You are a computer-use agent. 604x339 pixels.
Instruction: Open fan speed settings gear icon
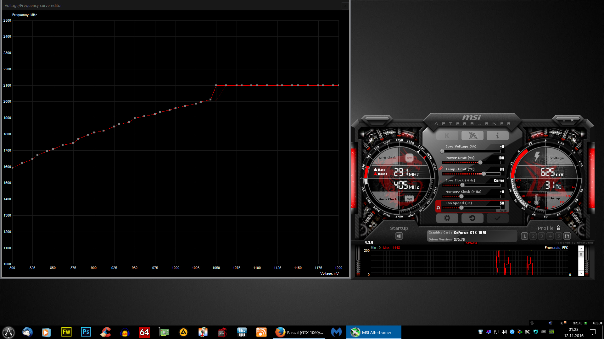click(439, 207)
